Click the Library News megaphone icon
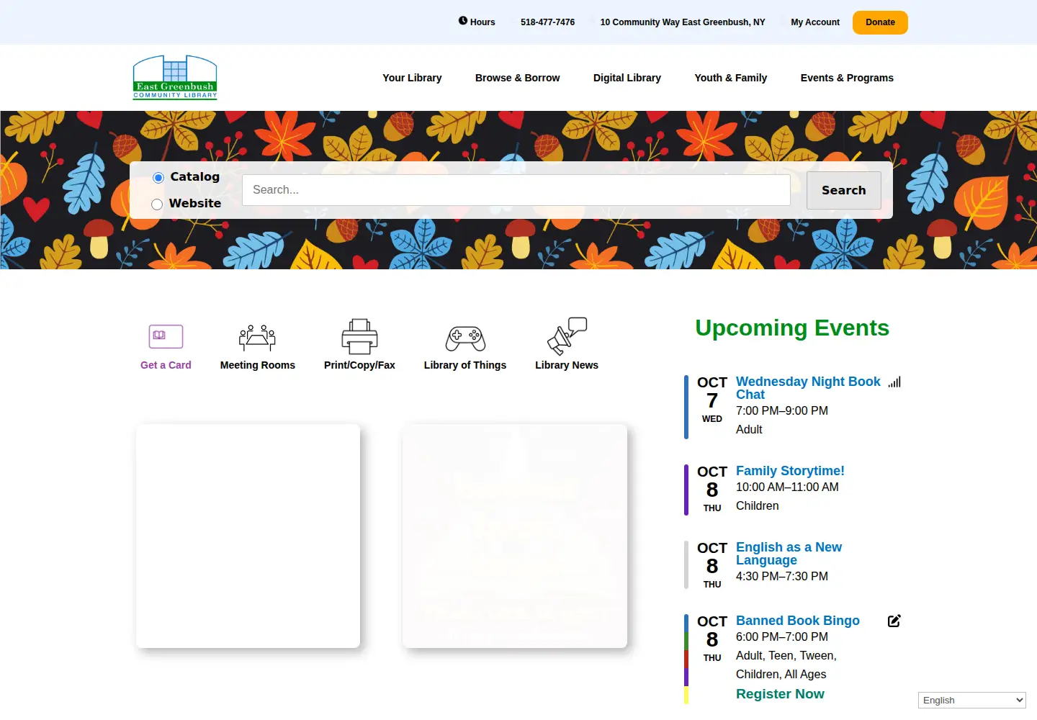The width and height of the screenshot is (1037, 720). (567, 336)
